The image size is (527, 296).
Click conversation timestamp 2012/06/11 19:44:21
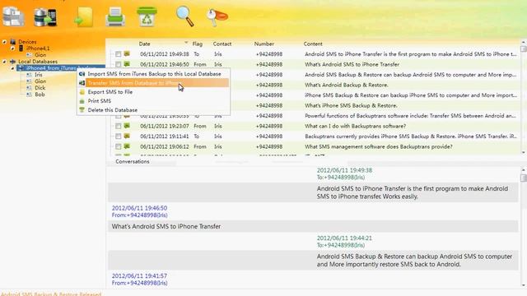click(x=344, y=238)
